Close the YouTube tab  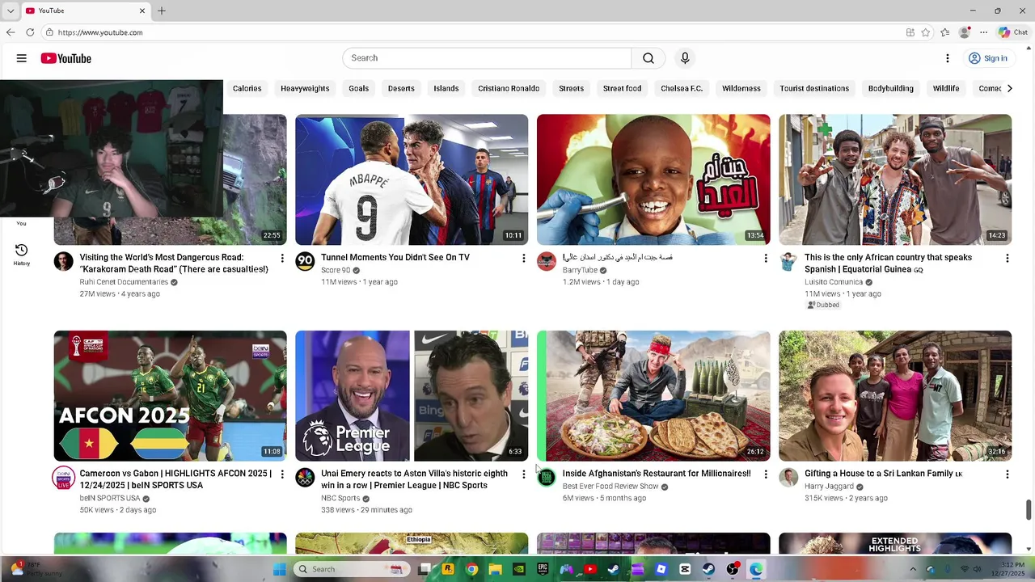tap(142, 11)
